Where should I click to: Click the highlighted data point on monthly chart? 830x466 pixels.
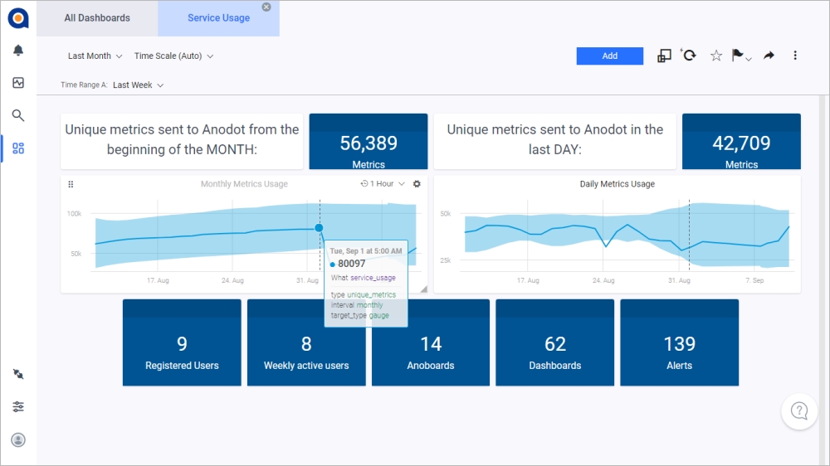[x=319, y=228]
